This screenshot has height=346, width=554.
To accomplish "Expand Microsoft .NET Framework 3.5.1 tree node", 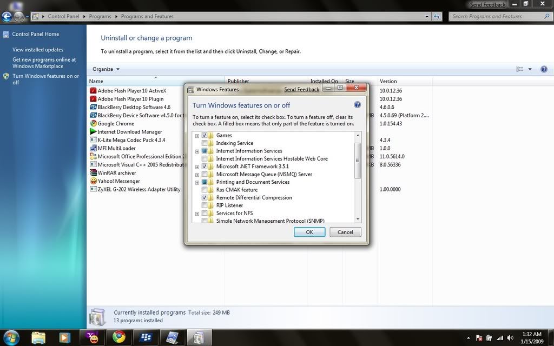I will (197, 167).
